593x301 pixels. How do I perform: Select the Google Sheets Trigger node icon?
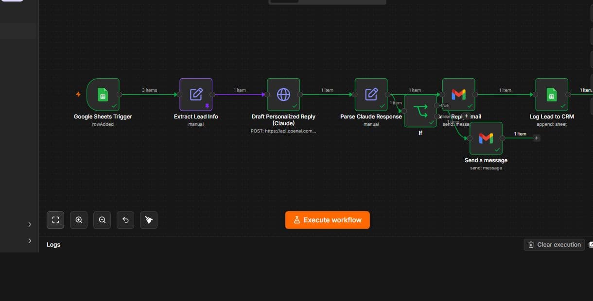(x=103, y=95)
